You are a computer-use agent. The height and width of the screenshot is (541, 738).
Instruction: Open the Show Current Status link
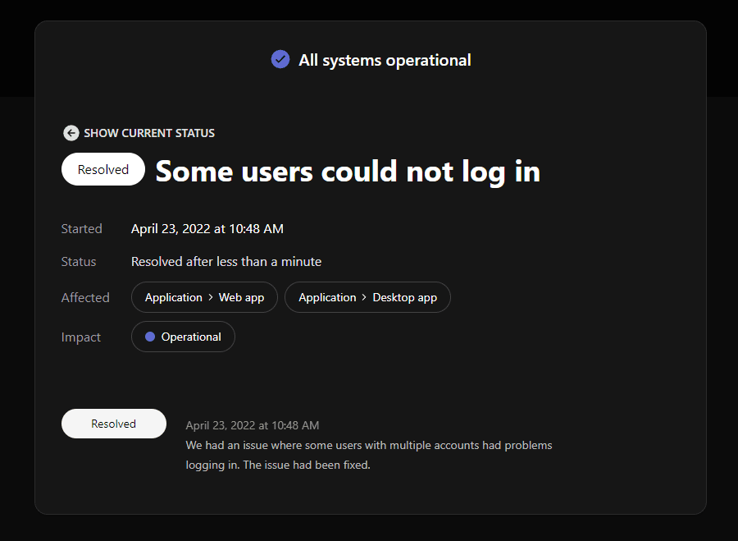pos(148,133)
